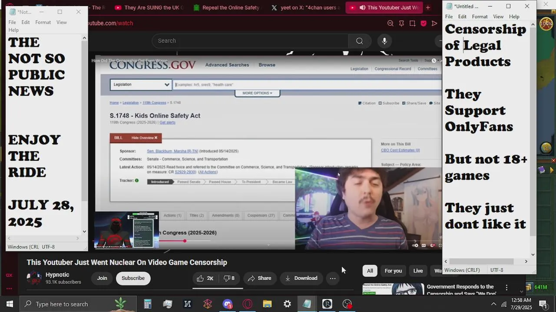Image resolution: width=556 pixels, height=312 pixels.
Task: Open the Action Center notifications icon
Action: [543, 304]
